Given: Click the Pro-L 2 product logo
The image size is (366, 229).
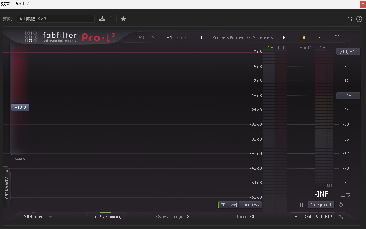Looking at the screenshot, I should pos(98,37).
